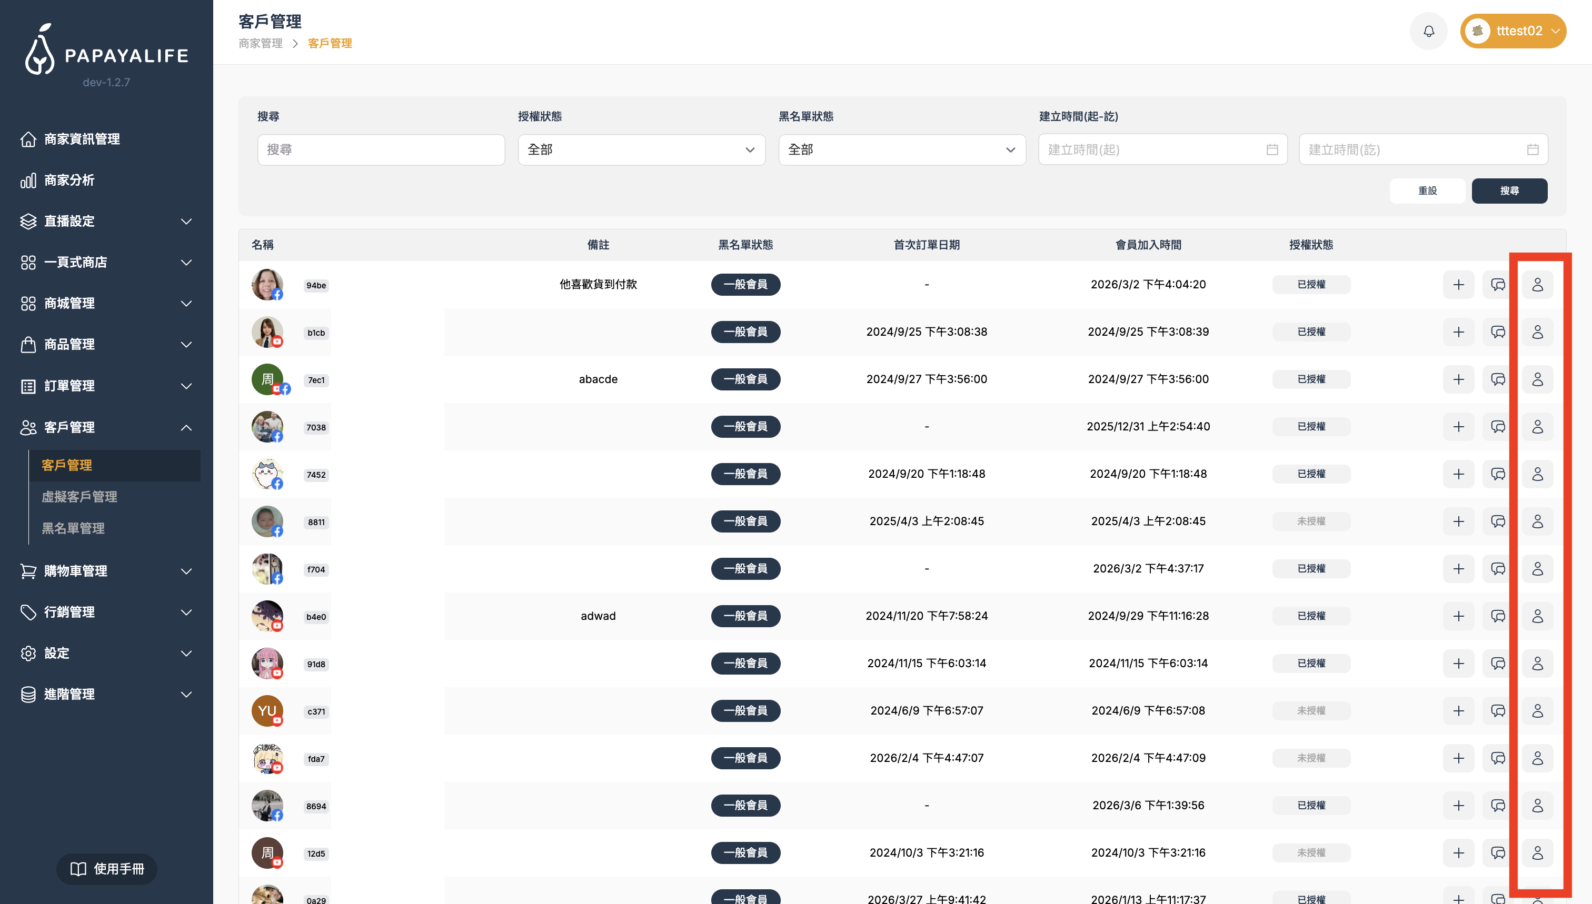1592x904 pixels.
Task: Click the person icon in the 7ec1 row
Action: click(x=1537, y=379)
